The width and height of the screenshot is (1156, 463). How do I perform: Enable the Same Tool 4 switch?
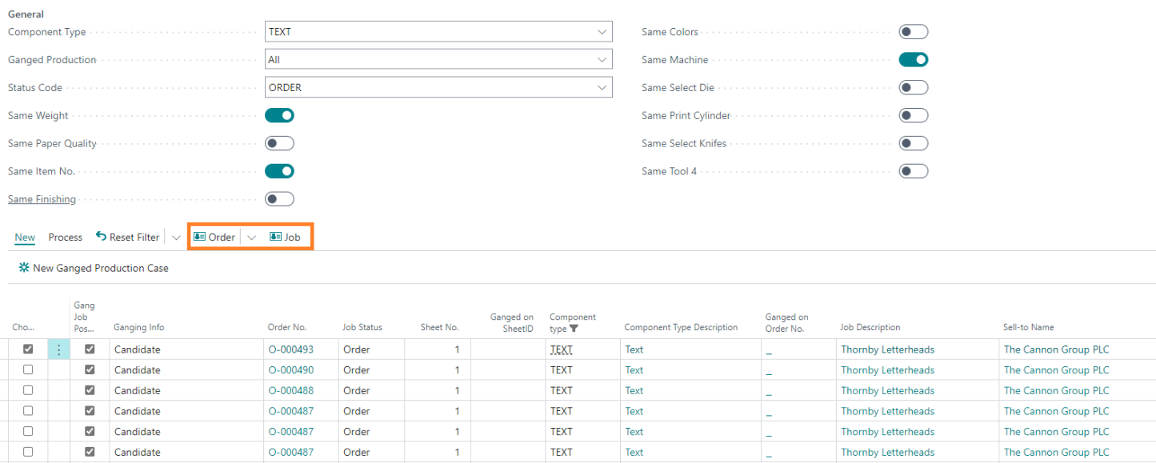click(914, 171)
